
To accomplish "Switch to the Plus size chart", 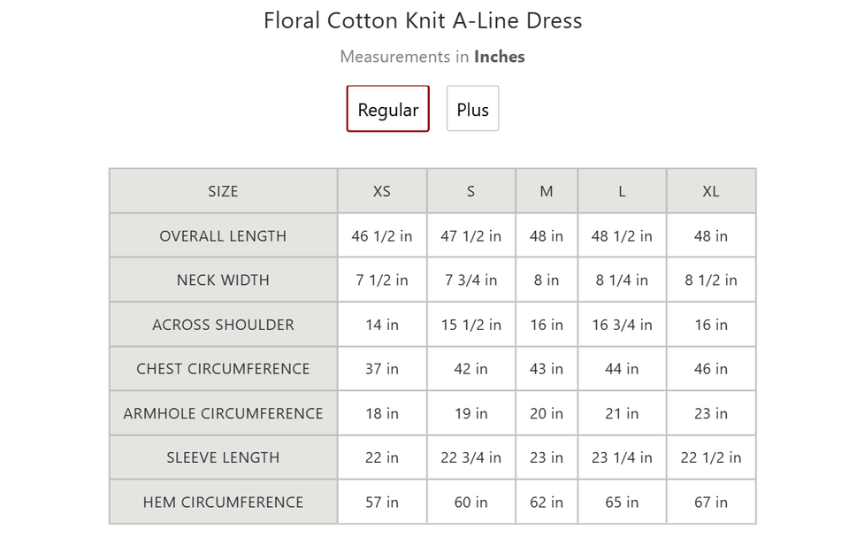I will [x=472, y=108].
